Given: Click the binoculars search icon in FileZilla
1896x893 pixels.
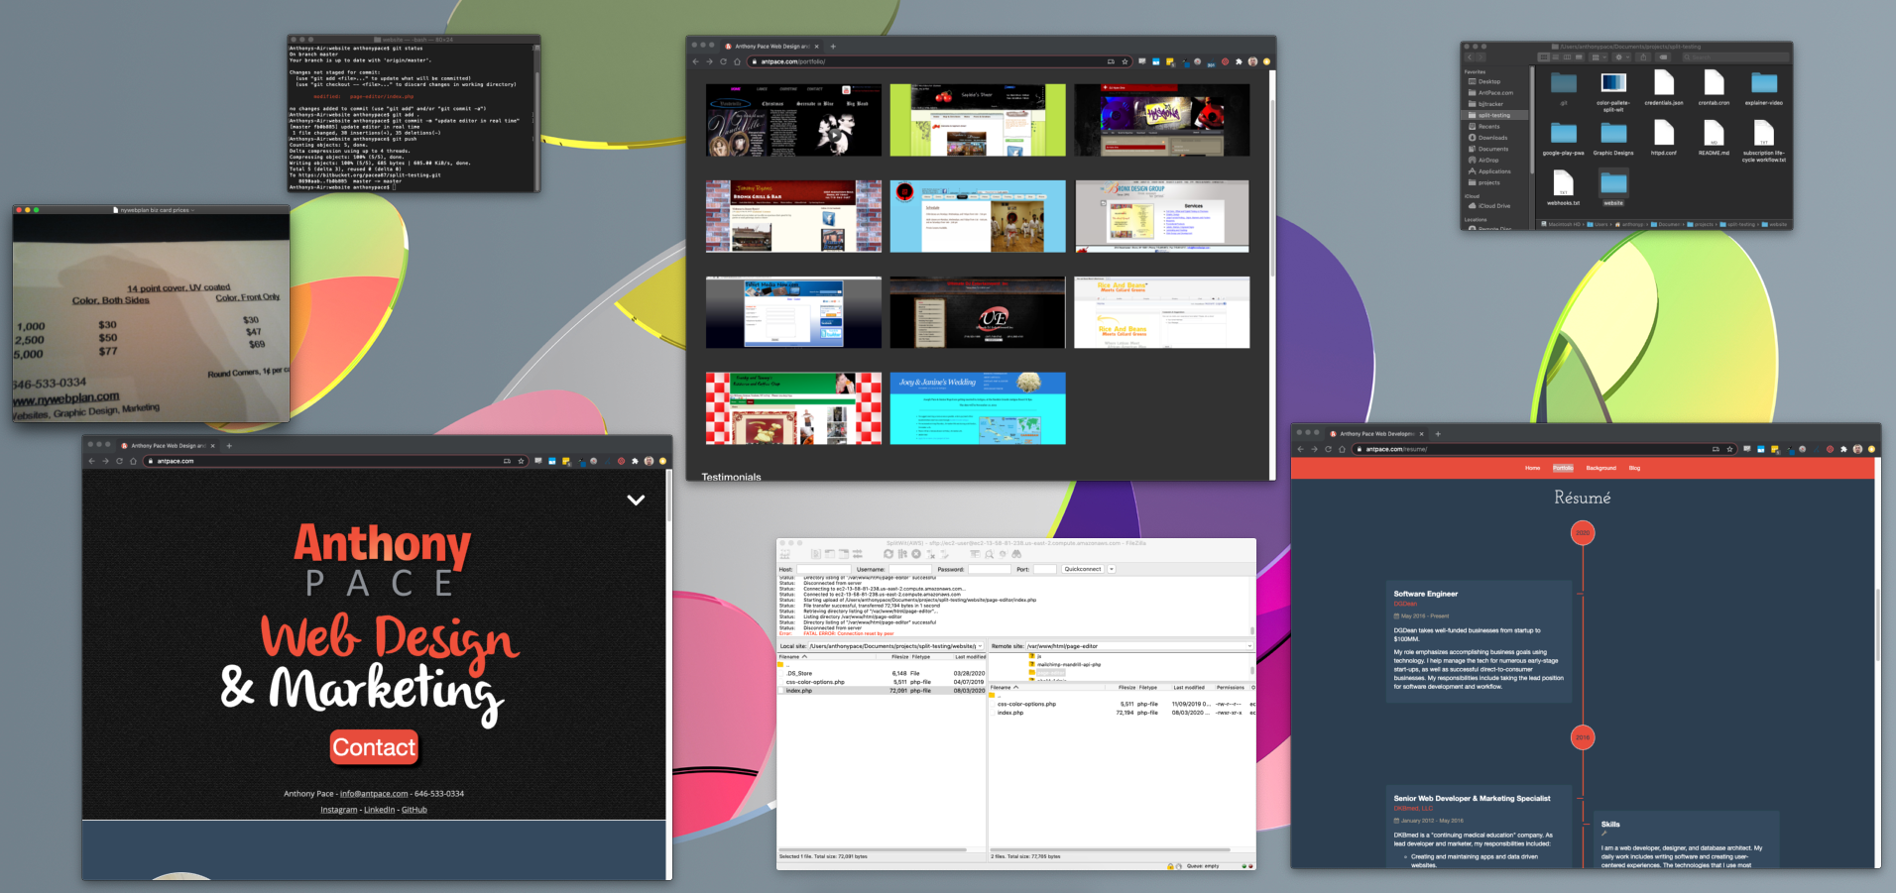Looking at the screenshot, I should click(x=1016, y=554).
